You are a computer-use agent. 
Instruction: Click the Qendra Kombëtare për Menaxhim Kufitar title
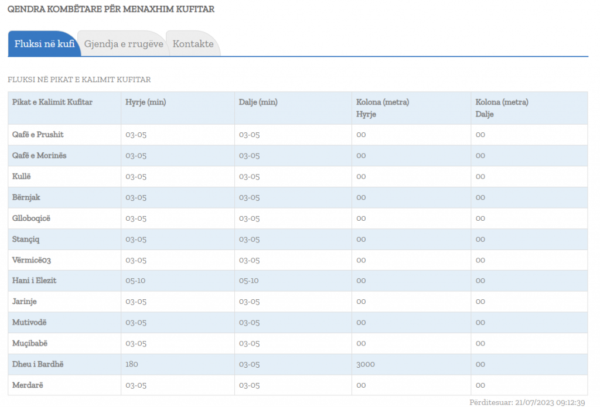(x=111, y=9)
